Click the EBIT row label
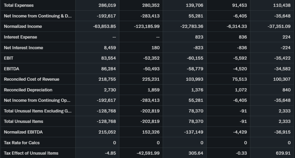The width and height of the screenshot is (295, 158). 9,58
